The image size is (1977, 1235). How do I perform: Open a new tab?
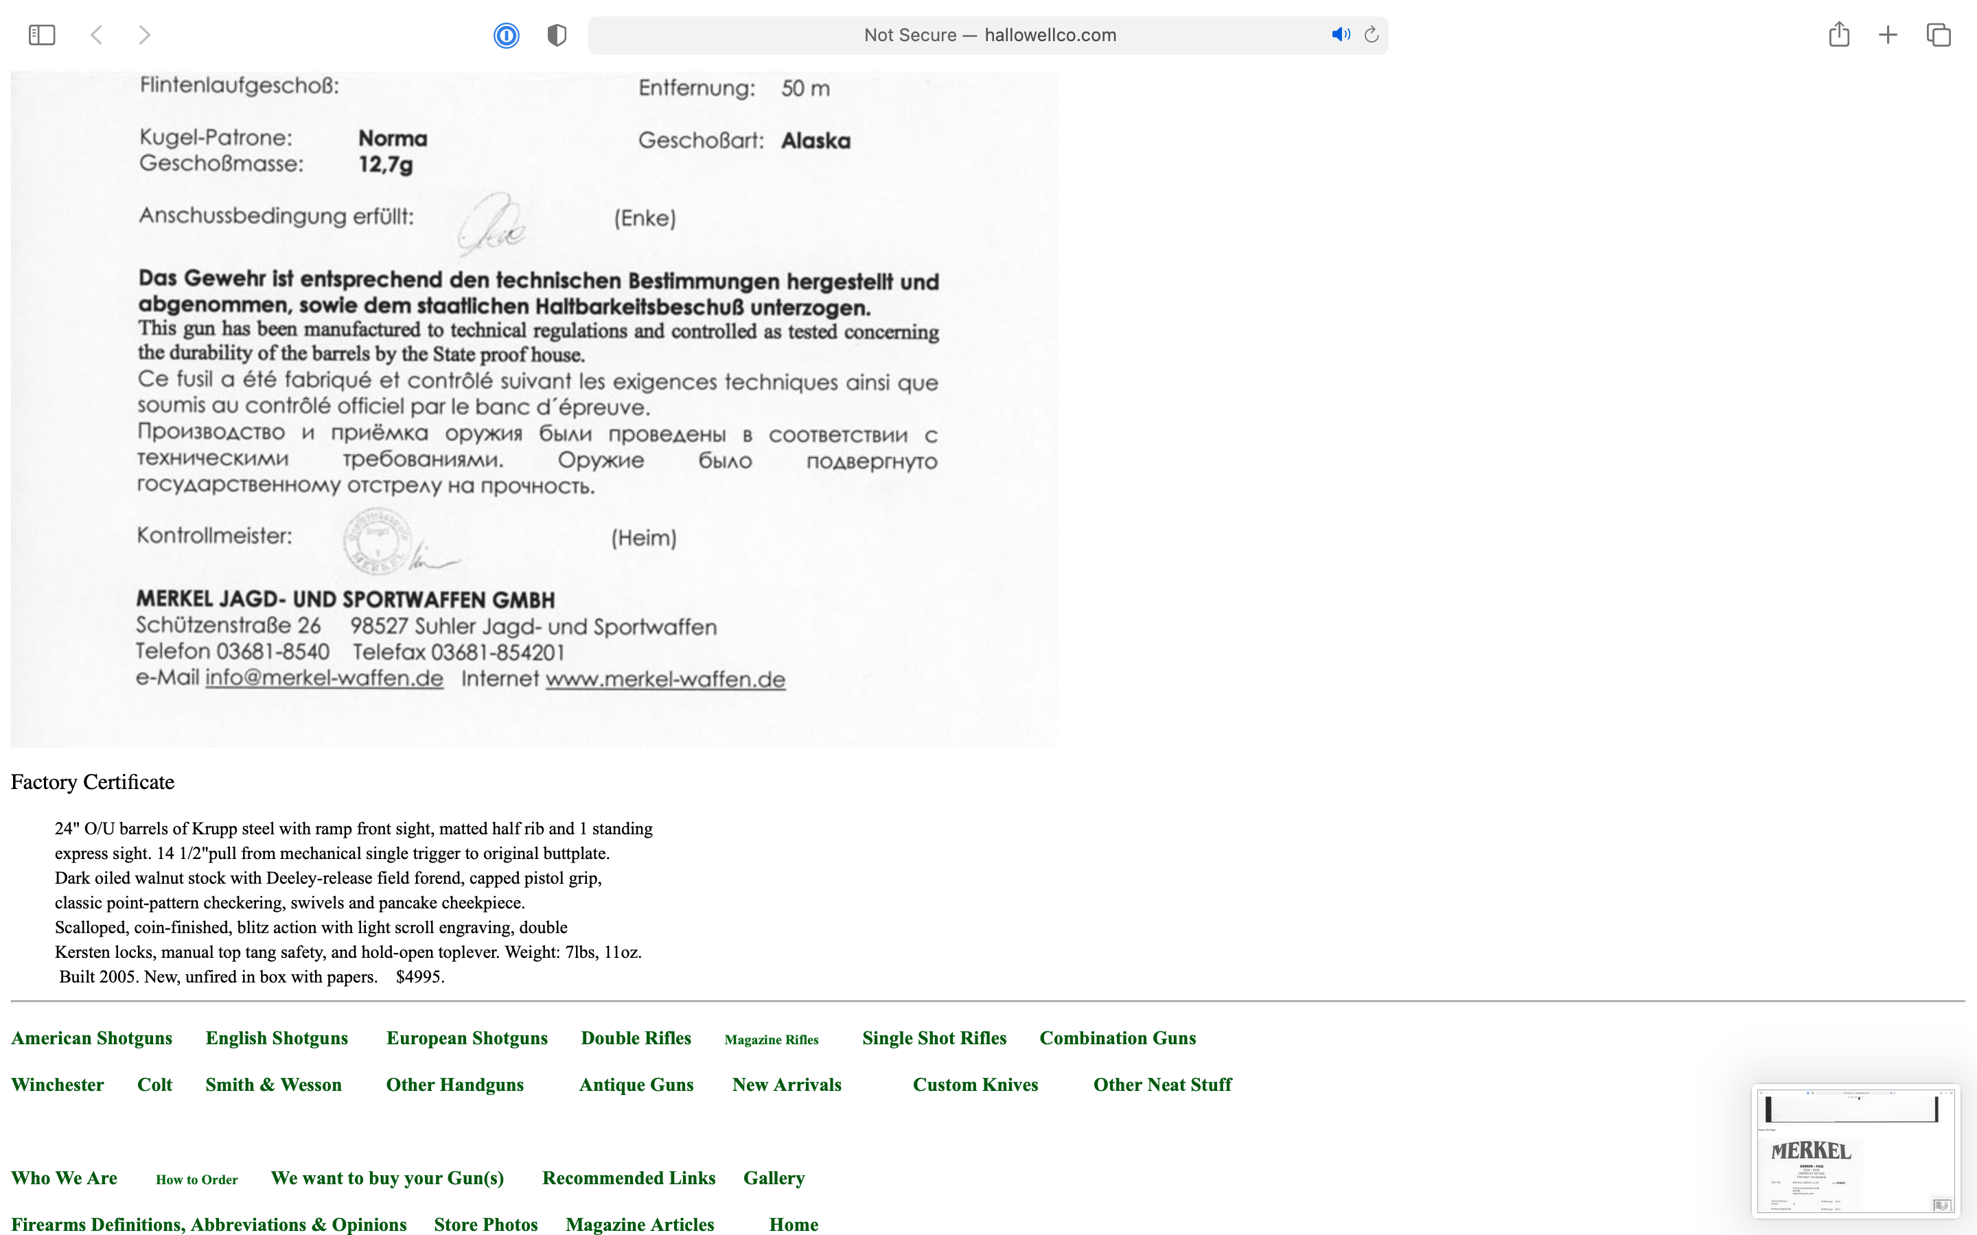[1888, 35]
